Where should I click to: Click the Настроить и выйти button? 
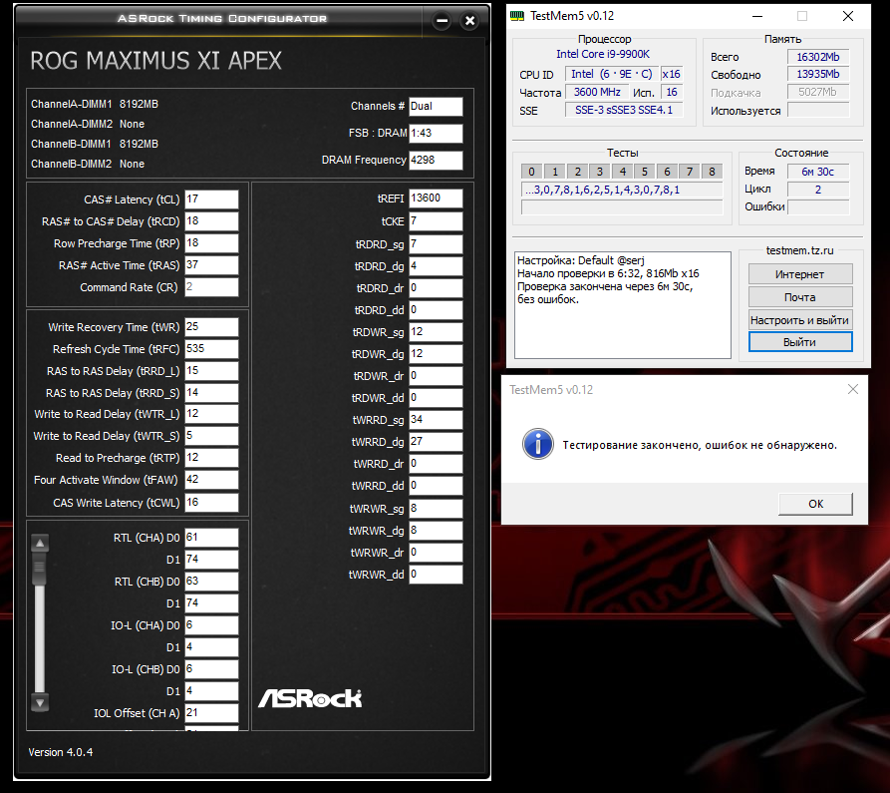800,320
